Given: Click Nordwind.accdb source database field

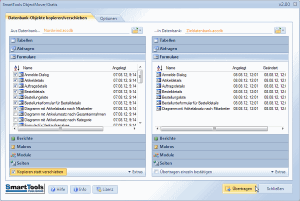Looking at the screenshot, I should pyautogui.click(x=86, y=30).
